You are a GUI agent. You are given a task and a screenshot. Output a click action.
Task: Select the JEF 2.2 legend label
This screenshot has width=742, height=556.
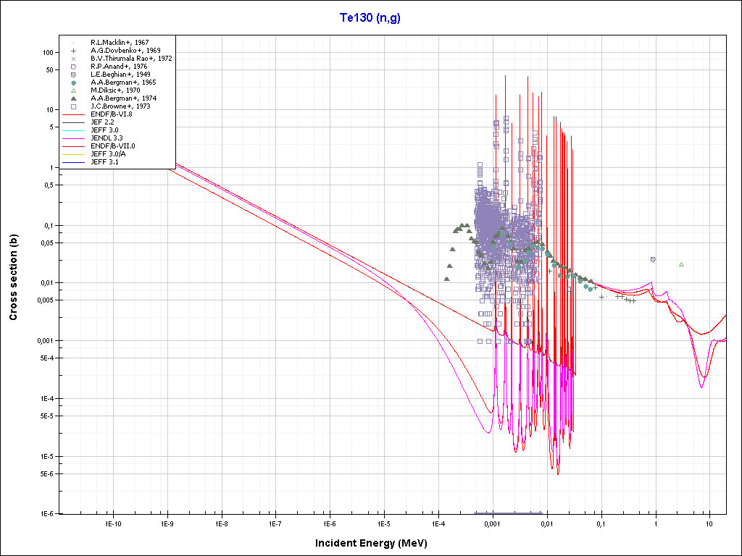pos(103,122)
